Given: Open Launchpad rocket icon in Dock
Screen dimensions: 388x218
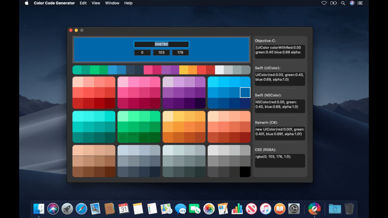Looking at the screenshot, I should [x=67, y=209].
